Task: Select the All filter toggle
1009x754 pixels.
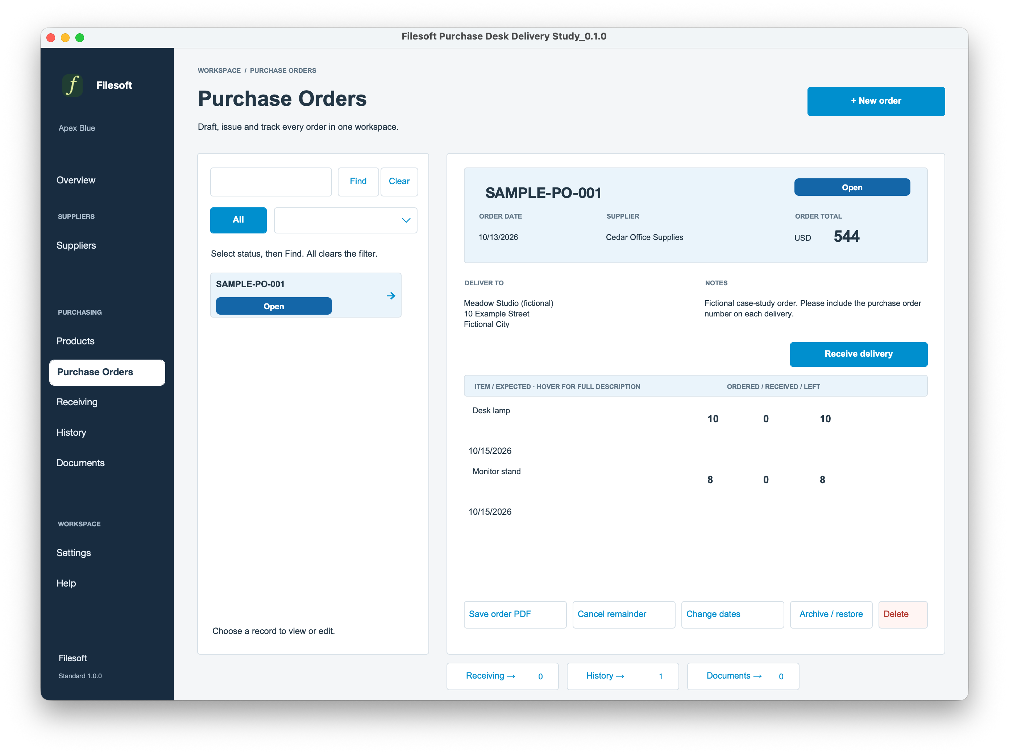Action: click(x=238, y=220)
